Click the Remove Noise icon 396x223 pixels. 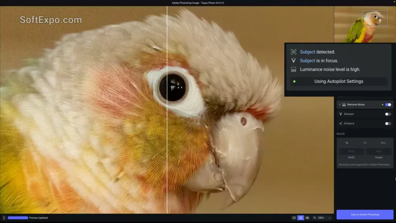pyautogui.click(x=344, y=105)
